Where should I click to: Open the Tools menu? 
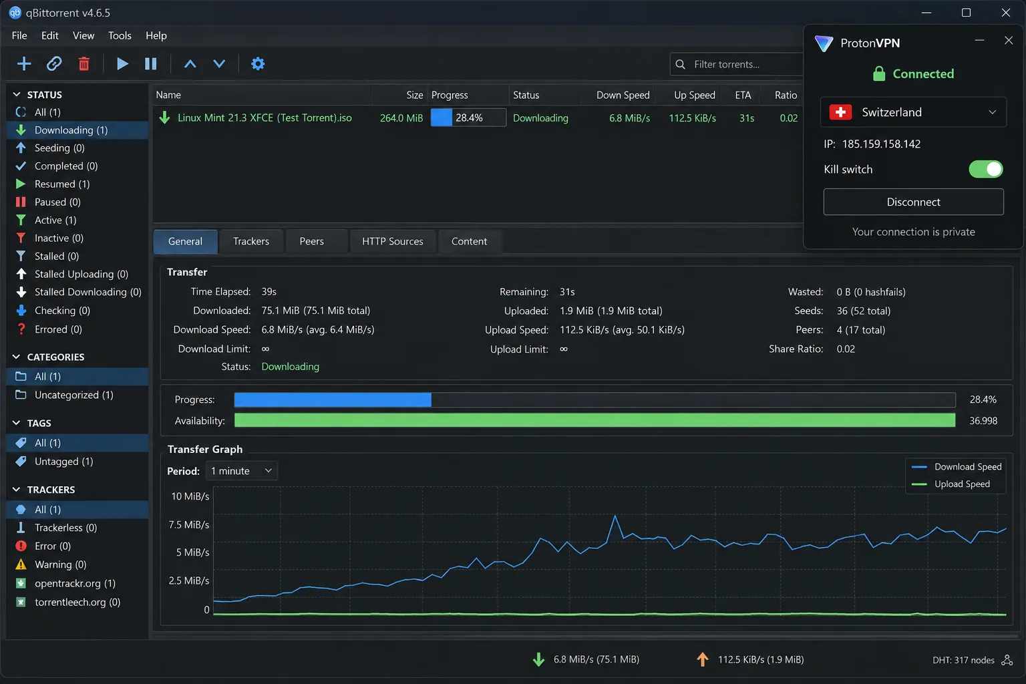pyautogui.click(x=120, y=35)
